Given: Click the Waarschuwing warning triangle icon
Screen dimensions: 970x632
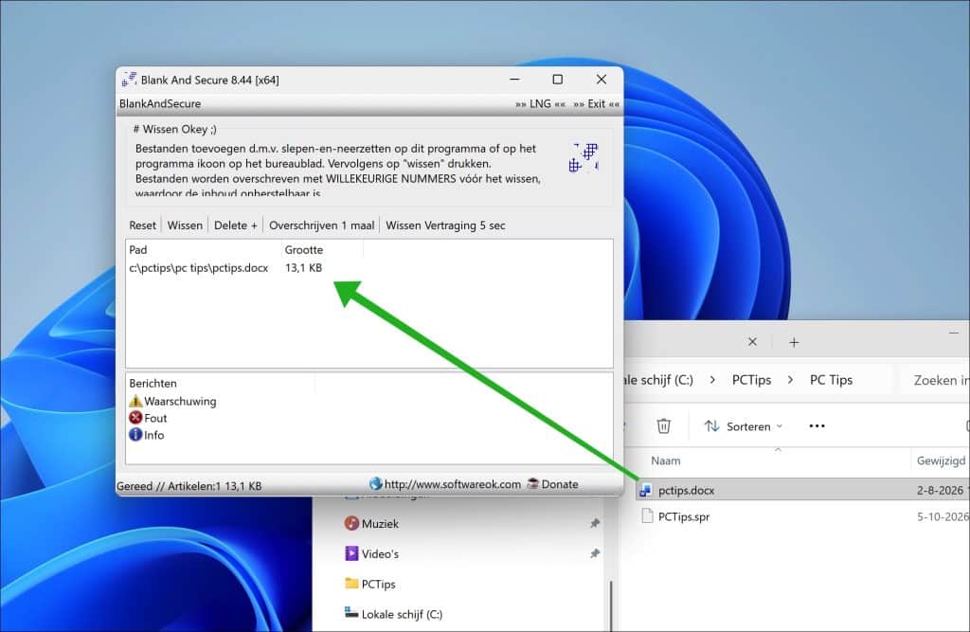Looking at the screenshot, I should 135,401.
